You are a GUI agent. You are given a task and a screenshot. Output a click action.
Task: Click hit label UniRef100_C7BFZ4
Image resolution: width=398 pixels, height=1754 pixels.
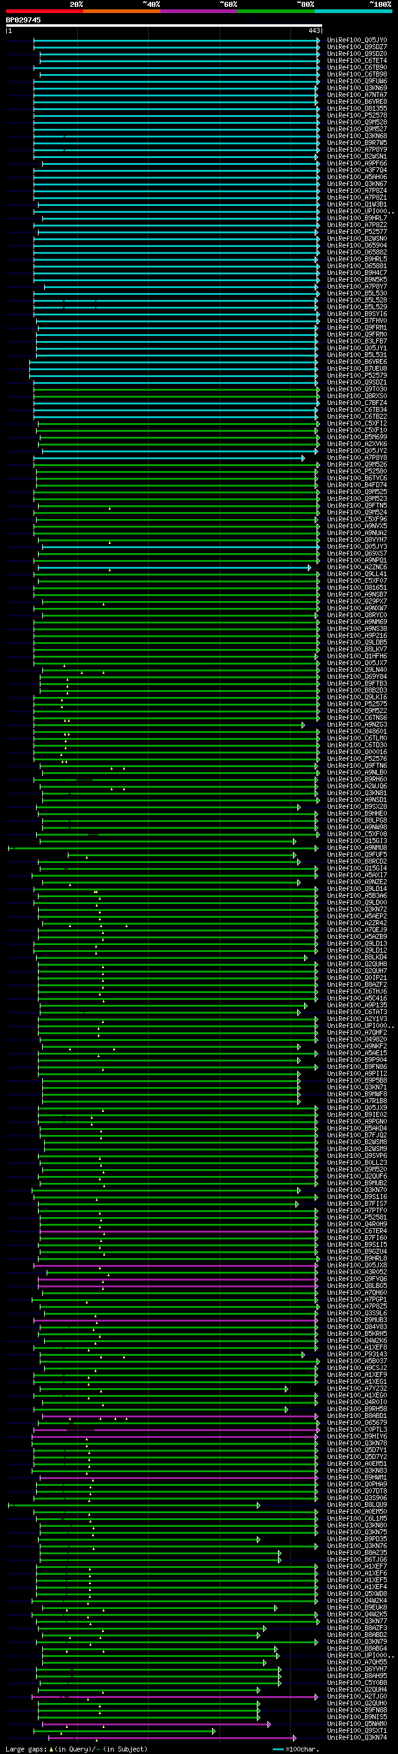[x=356, y=403]
